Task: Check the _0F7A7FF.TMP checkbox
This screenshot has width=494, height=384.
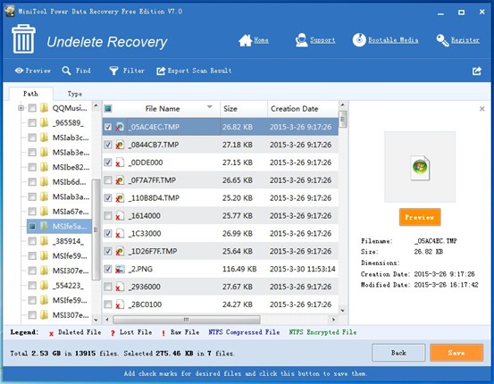Action: [x=108, y=180]
